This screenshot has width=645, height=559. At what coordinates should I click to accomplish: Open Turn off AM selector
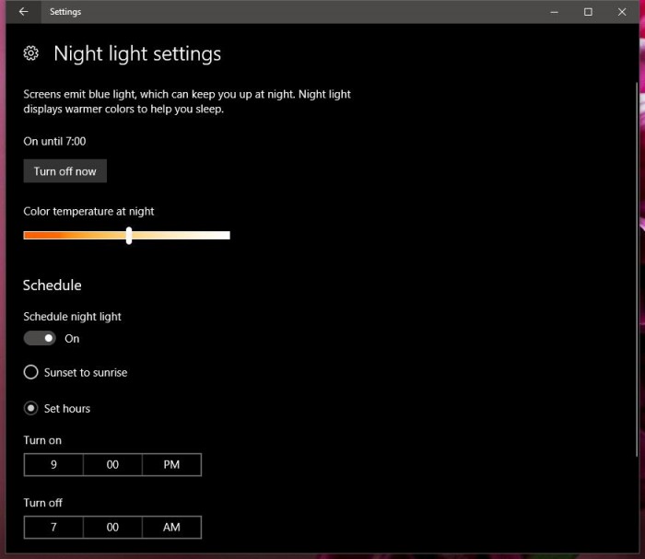coord(172,527)
